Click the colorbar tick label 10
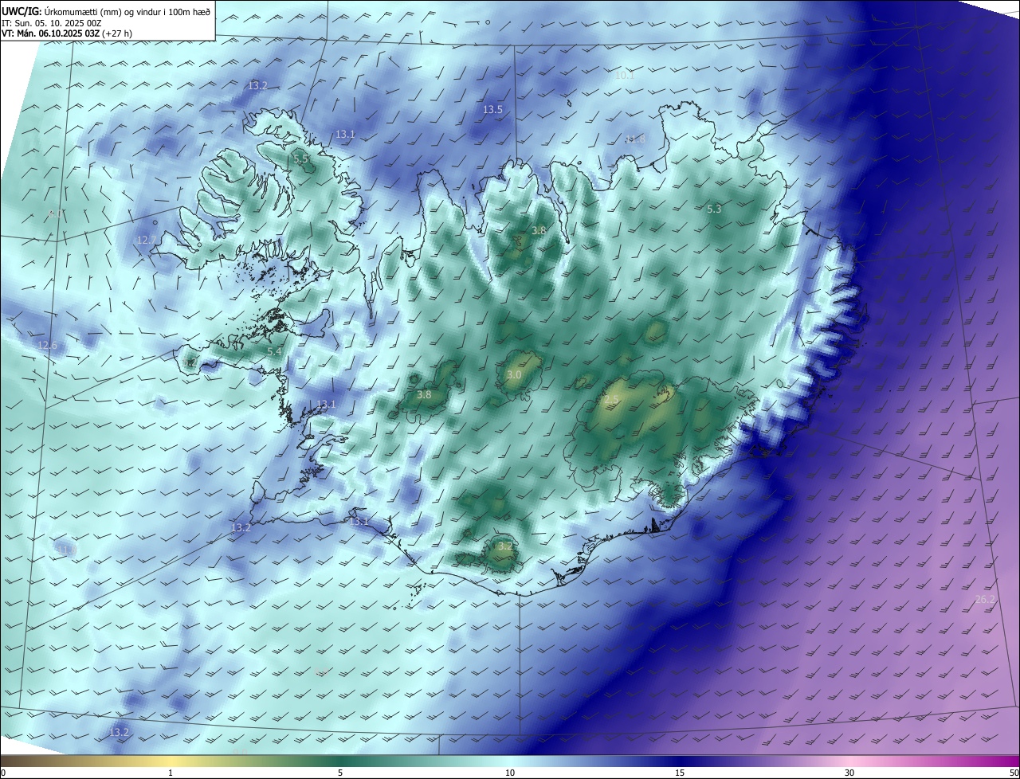This screenshot has width=1020, height=779. pos(510,773)
